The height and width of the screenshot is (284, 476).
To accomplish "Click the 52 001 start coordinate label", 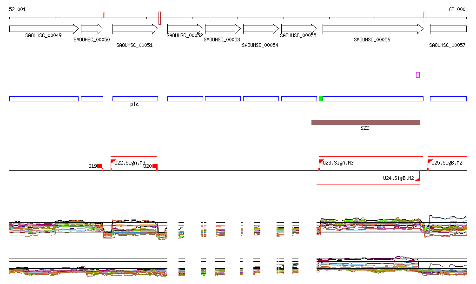I will click(x=17, y=9).
